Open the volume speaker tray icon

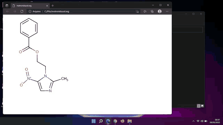(202, 121)
